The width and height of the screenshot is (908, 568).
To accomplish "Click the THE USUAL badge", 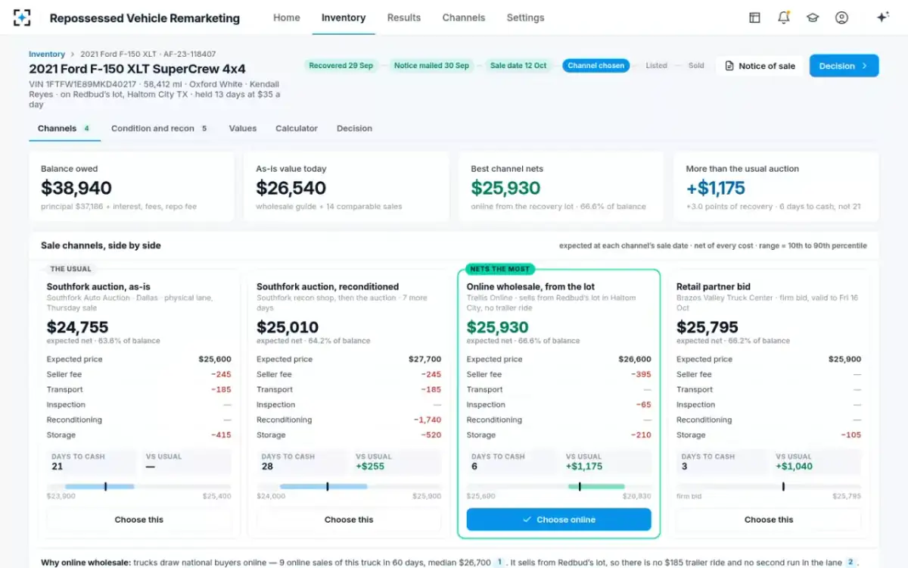I will [x=70, y=269].
